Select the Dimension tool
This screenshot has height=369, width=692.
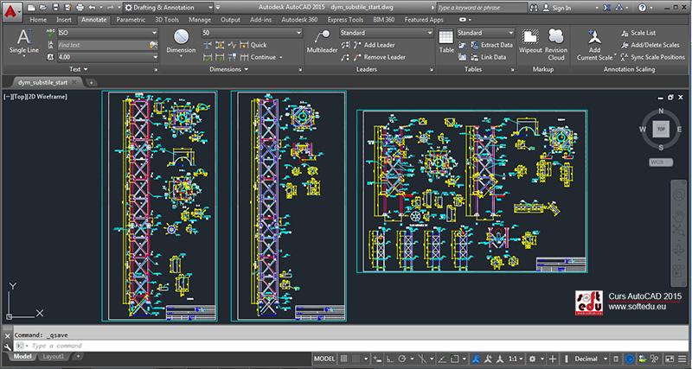(181, 44)
